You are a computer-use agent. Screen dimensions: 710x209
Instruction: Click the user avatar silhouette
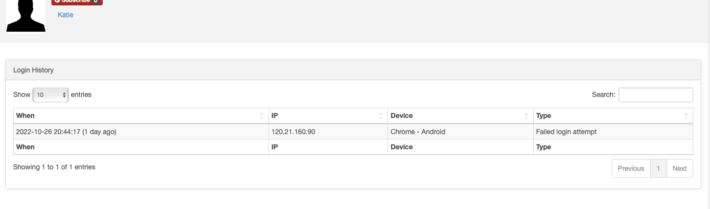pos(25,16)
